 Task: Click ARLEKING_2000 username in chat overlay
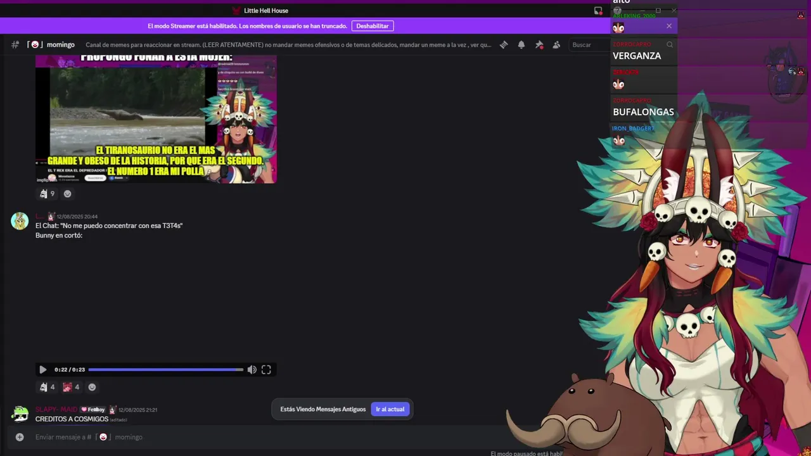coord(634,16)
